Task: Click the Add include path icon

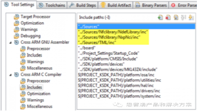Action: coord(160,17)
